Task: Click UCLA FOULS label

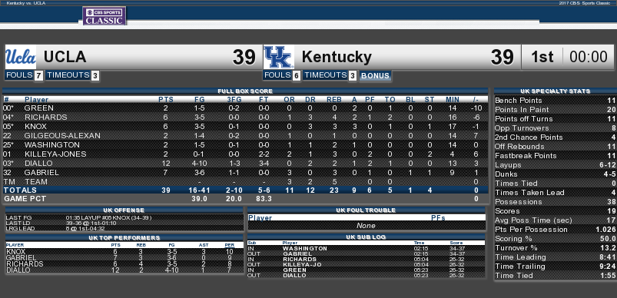Action: point(19,75)
